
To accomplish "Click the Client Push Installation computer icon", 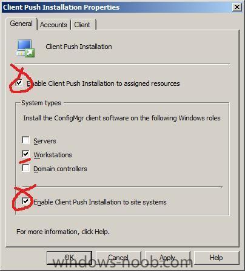I will 25,48.
